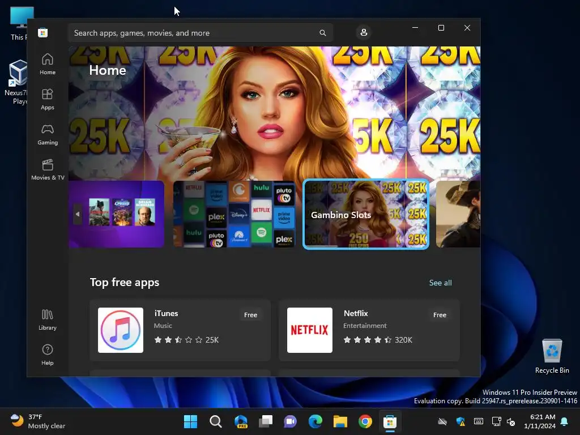The height and width of the screenshot is (435, 580).
Task: Click the magnifier icon in the search box
Action: tap(322, 33)
